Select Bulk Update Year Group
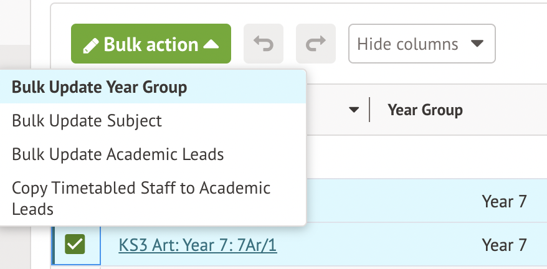Viewport: 547px width, 269px height. (100, 87)
